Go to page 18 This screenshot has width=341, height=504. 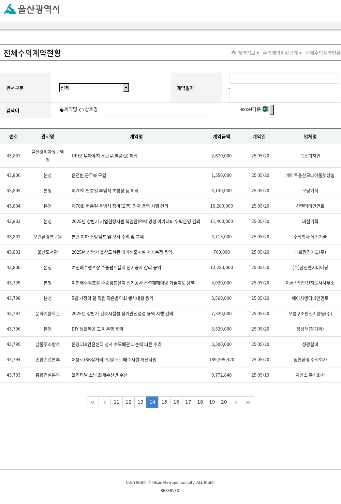click(x=200, y=402)
